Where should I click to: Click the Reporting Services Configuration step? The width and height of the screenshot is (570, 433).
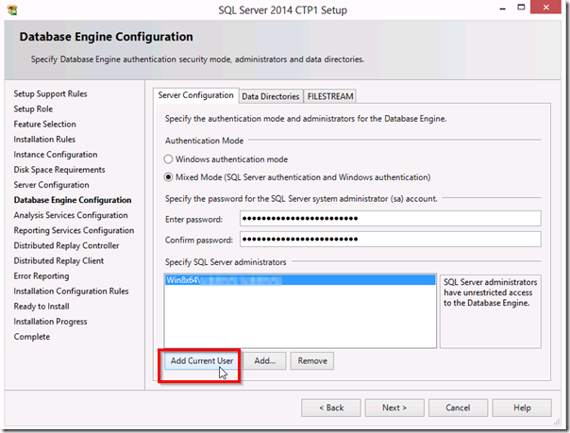(x=74, y=231)
